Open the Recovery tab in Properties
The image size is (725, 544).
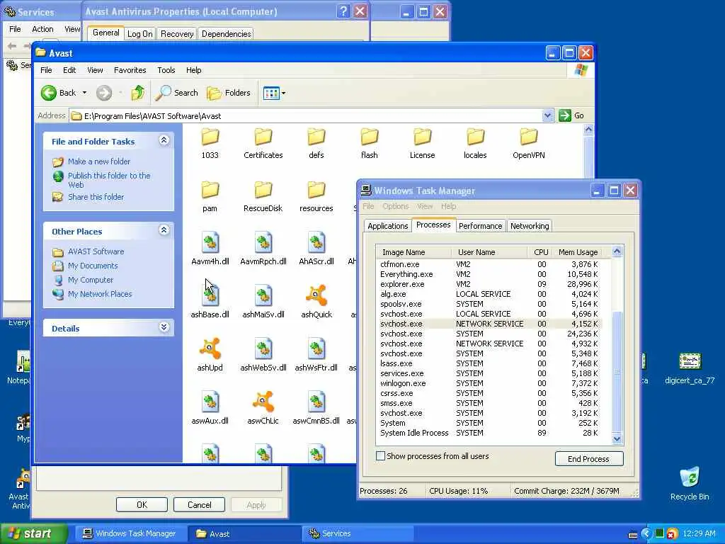177,34
